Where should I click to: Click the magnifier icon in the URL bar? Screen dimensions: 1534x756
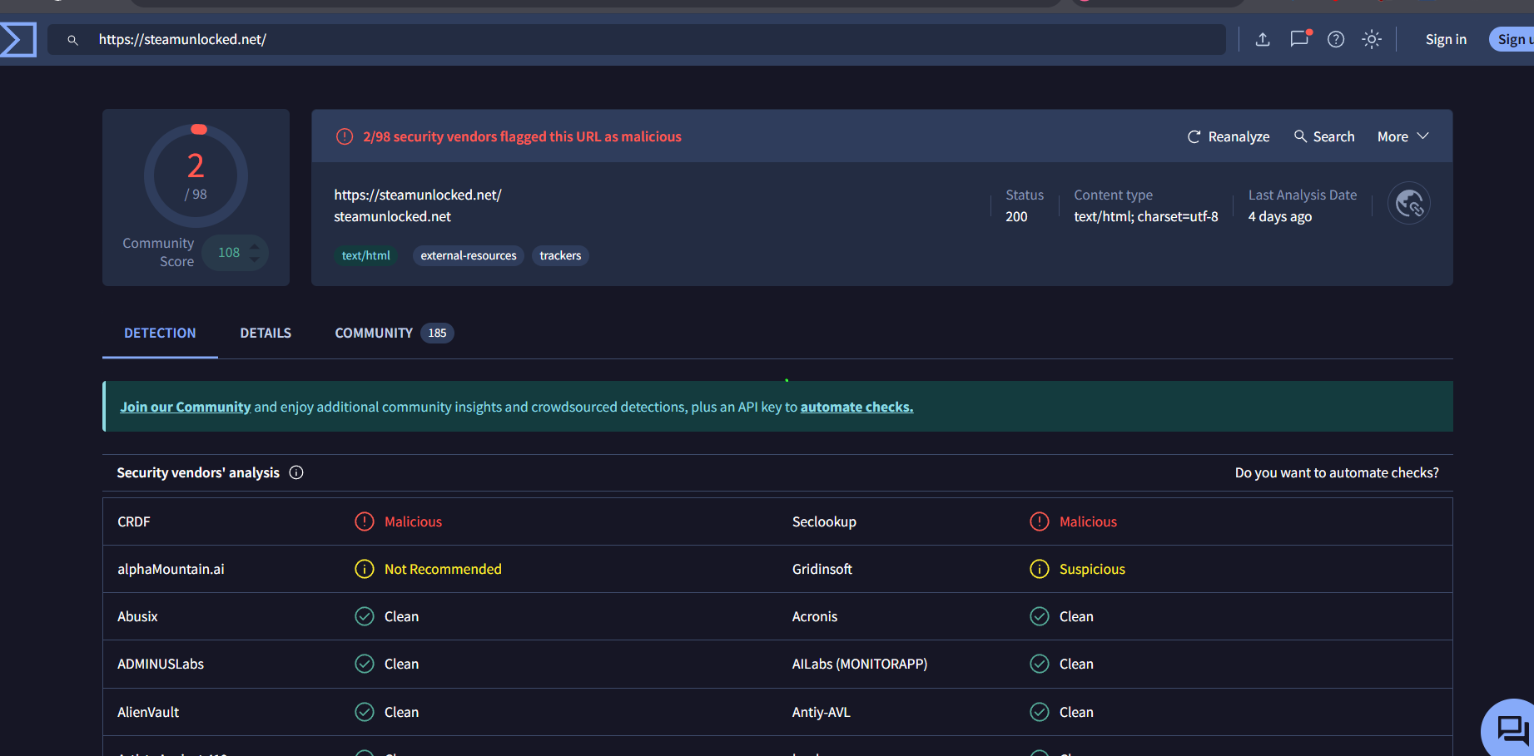click(x=73, y=40)
